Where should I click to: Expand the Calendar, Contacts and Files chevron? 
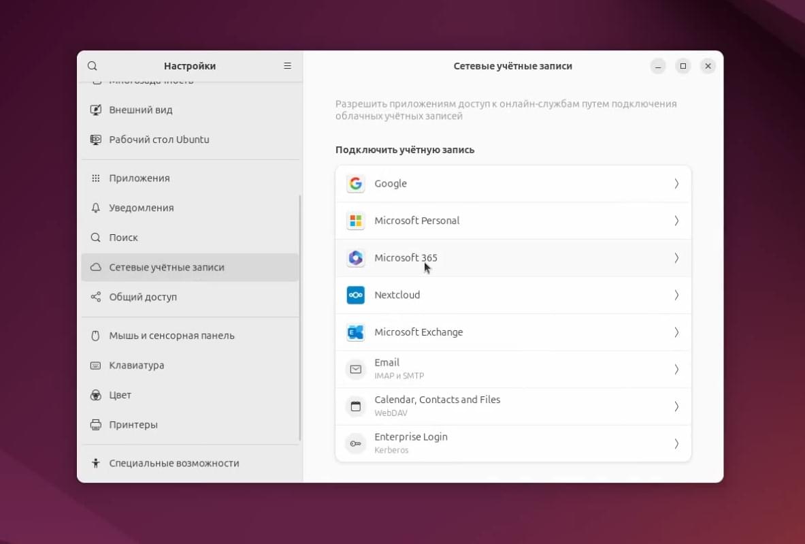click(x=676, y=406)
